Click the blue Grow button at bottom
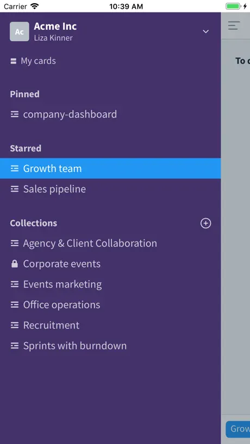 point(238,429)
